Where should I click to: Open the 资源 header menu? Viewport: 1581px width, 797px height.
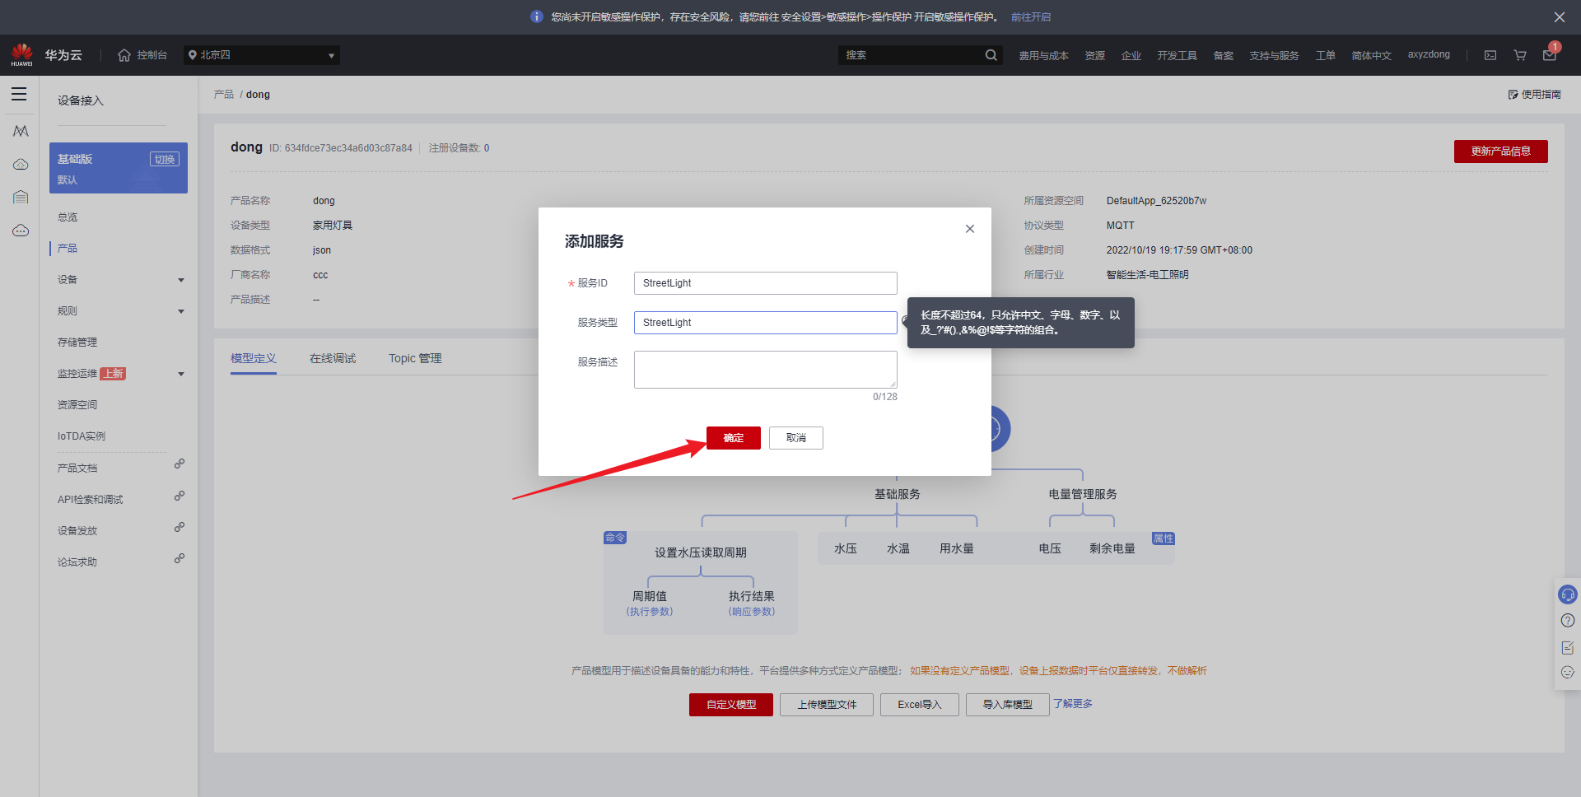pos(1094,55)
